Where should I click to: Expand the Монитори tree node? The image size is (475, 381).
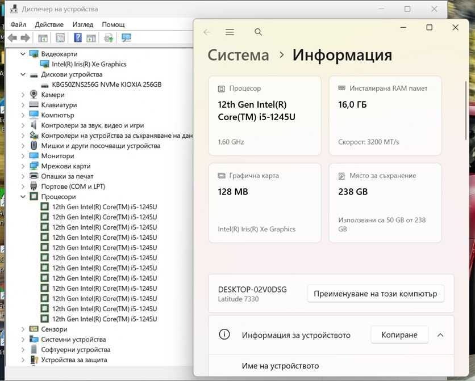tap(23, 156)
